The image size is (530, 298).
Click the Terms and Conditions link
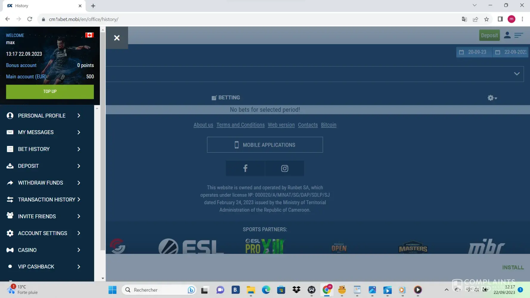point(240,125)
